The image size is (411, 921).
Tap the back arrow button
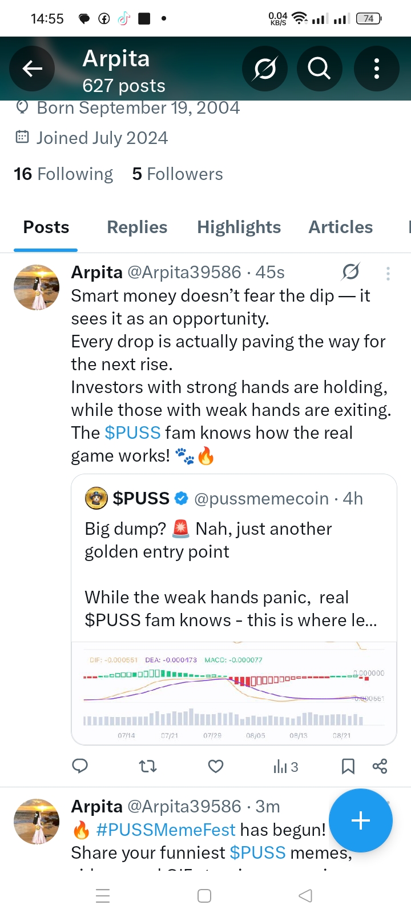pyautogui.click(x=32, y=69)
